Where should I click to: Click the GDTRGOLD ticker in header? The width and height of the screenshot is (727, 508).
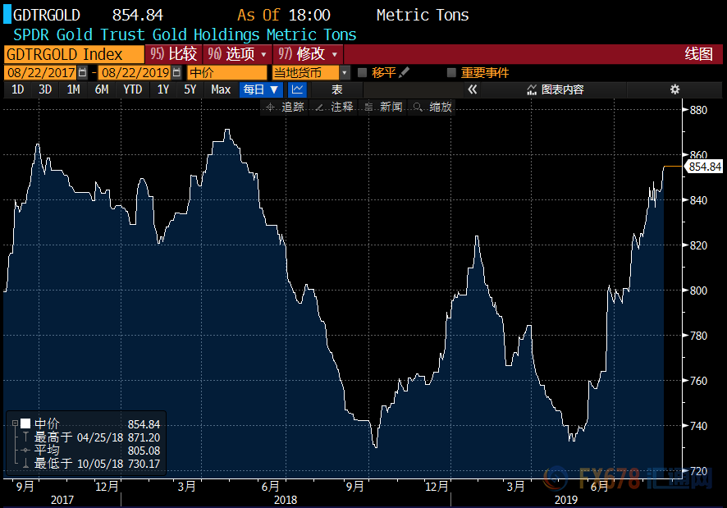(47, 15)
